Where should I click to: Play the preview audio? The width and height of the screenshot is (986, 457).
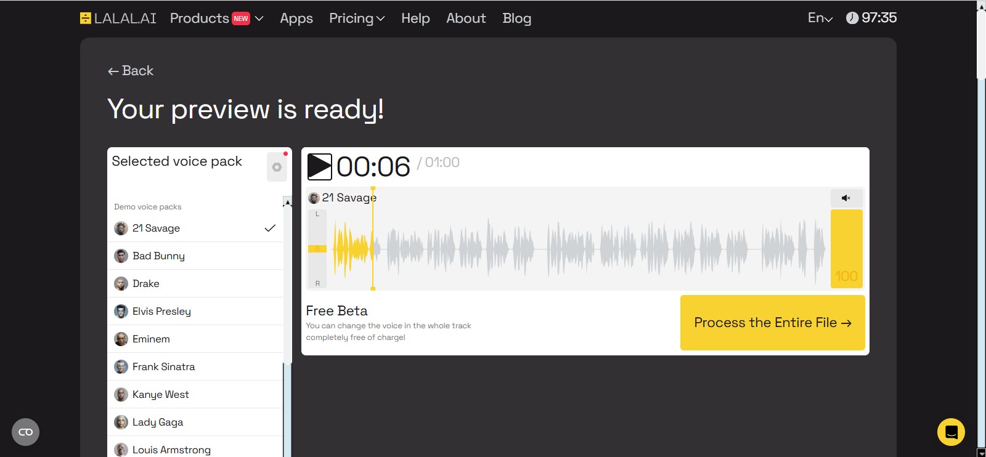pyautogui.click(x=320, y=167)
